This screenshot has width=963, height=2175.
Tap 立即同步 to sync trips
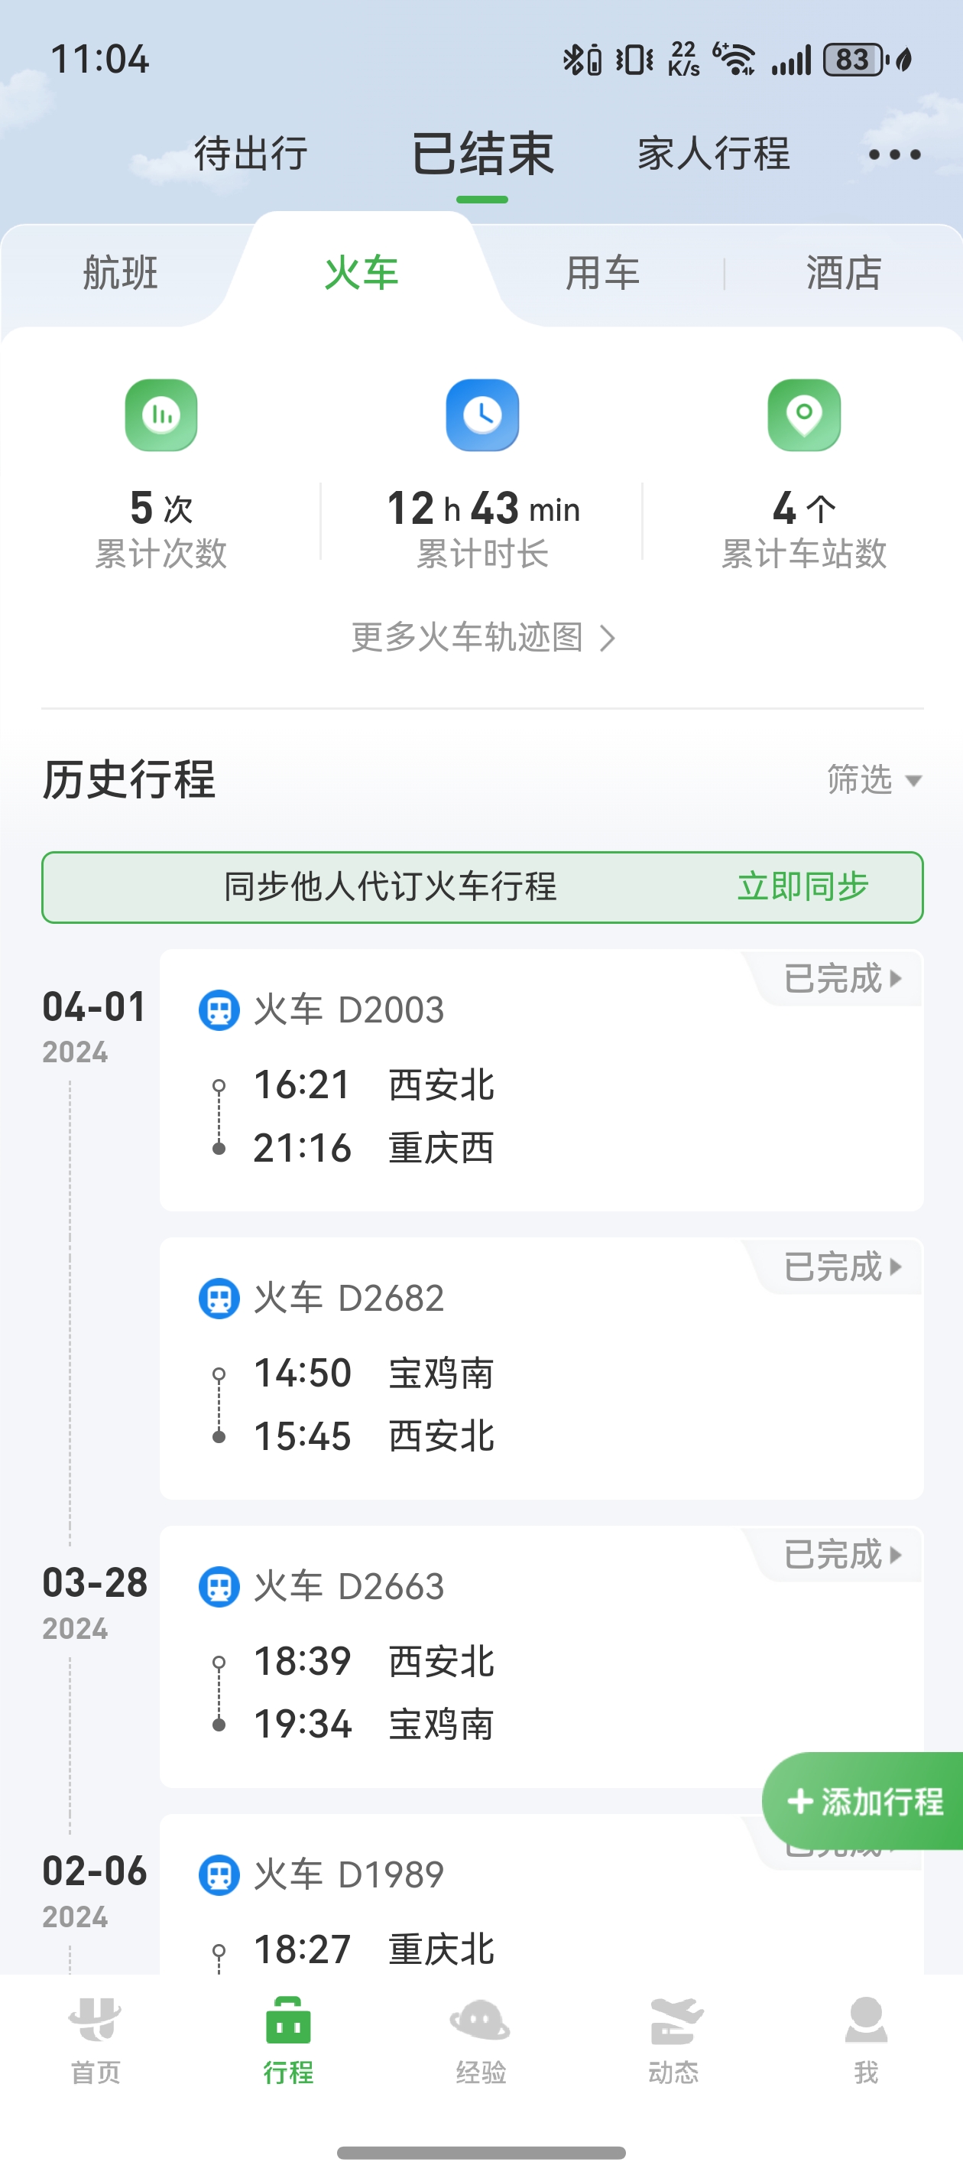[802, 886]
